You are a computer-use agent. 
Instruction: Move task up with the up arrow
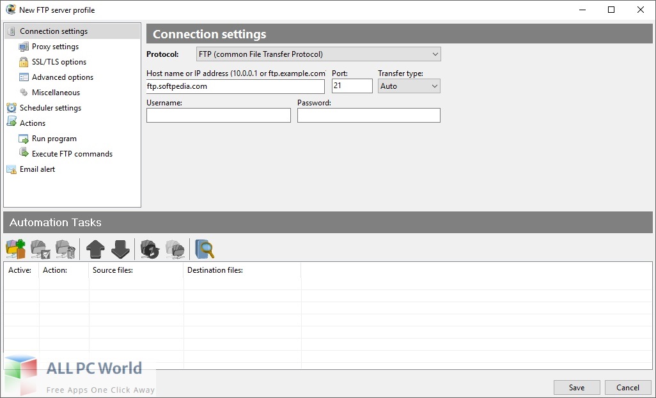(95, 249)
